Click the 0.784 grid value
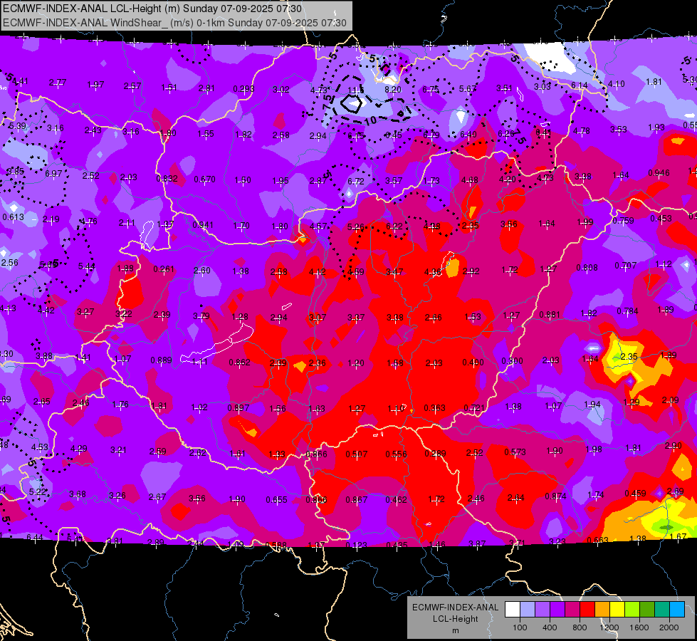Screen dimensions: 697x641 [628, 311]
